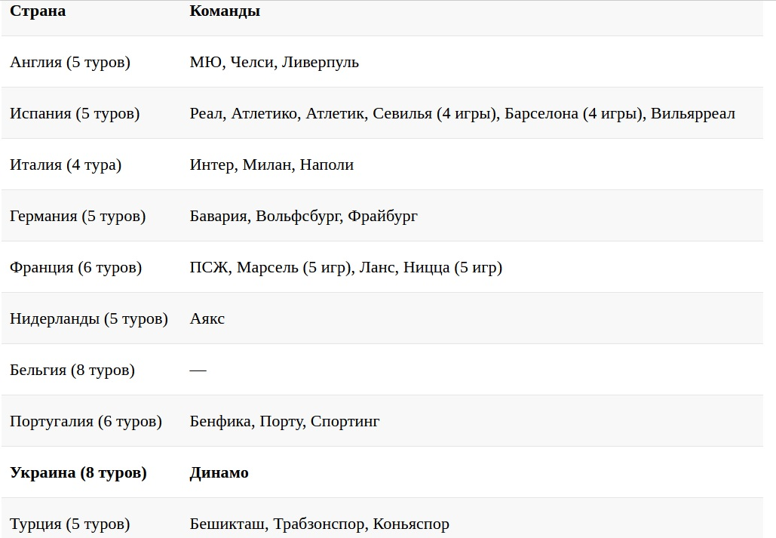Click the "МЮ, Челси, Ливерпуль" teams cell

pyautogui.click(x=275, y=63)
